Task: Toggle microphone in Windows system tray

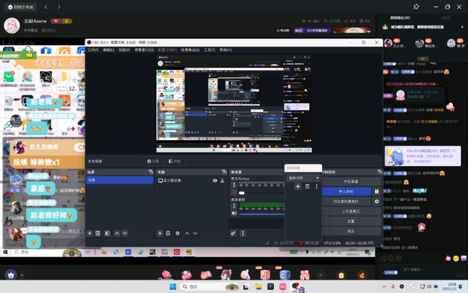Action: [x=393, y=286]
